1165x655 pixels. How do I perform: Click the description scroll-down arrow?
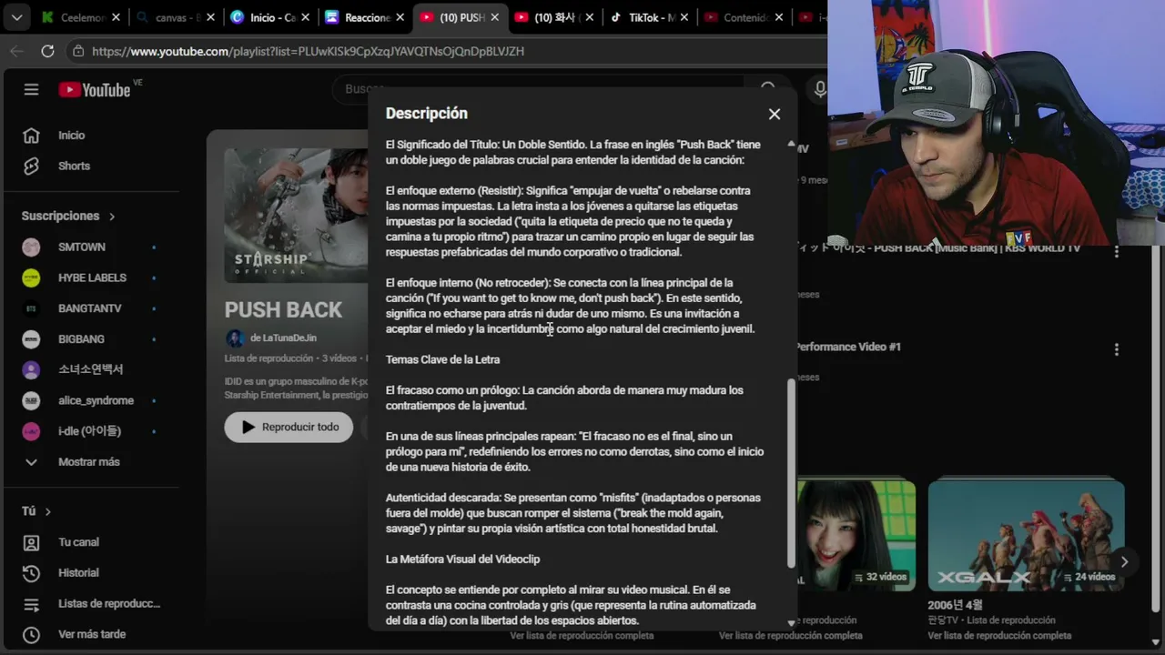pyautogui.click(x=791, y=623)
